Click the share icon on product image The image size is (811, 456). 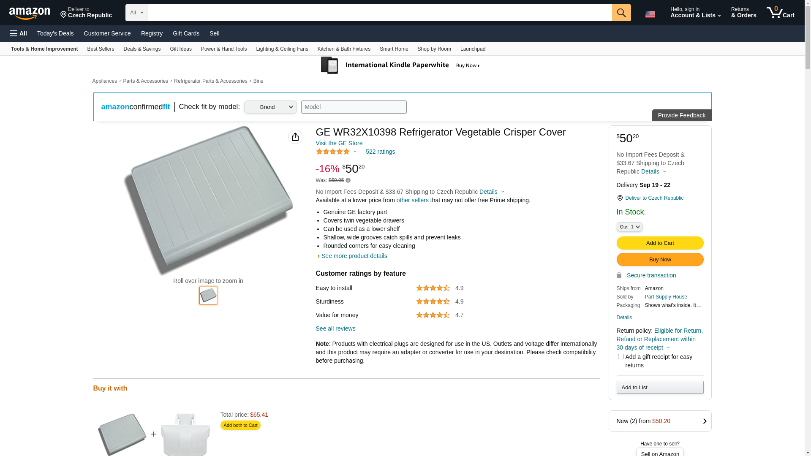point(295,137)
